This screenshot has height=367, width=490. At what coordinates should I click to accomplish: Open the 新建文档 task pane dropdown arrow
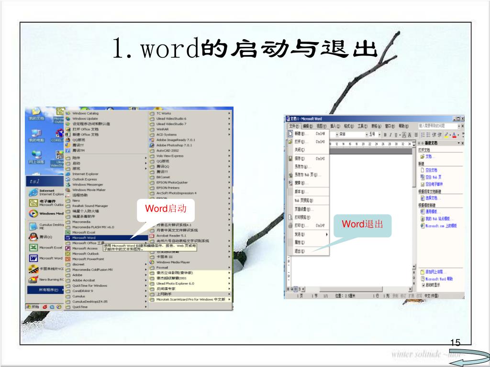pos(459,143)
